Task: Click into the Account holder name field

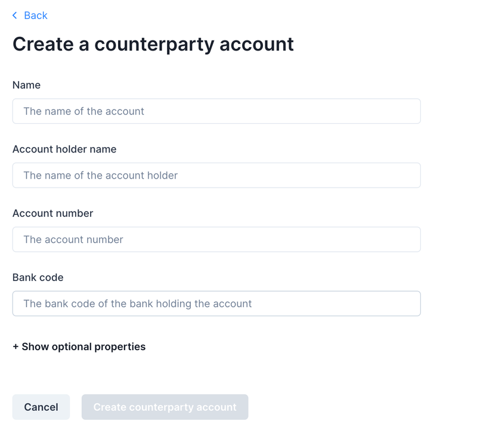Action: (216, 176)
